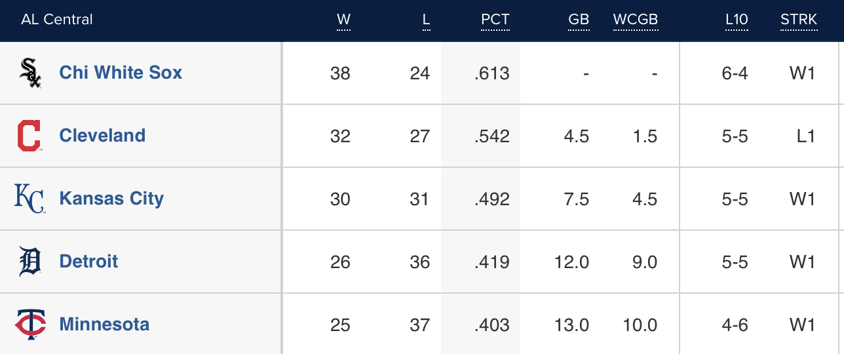The height and width of the screenshot is (354, 844).
Task: Click the PCT column header
Action: pos(495,20)
